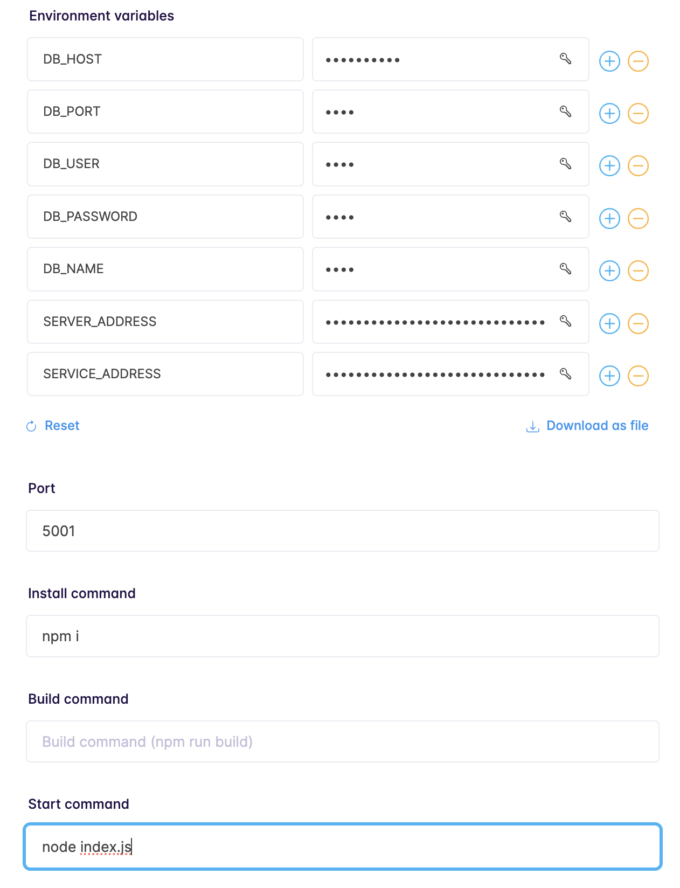680x888 pixels.
Task: Show the DB_PASSWORD secret via key icon
Action: pos(565,217)
